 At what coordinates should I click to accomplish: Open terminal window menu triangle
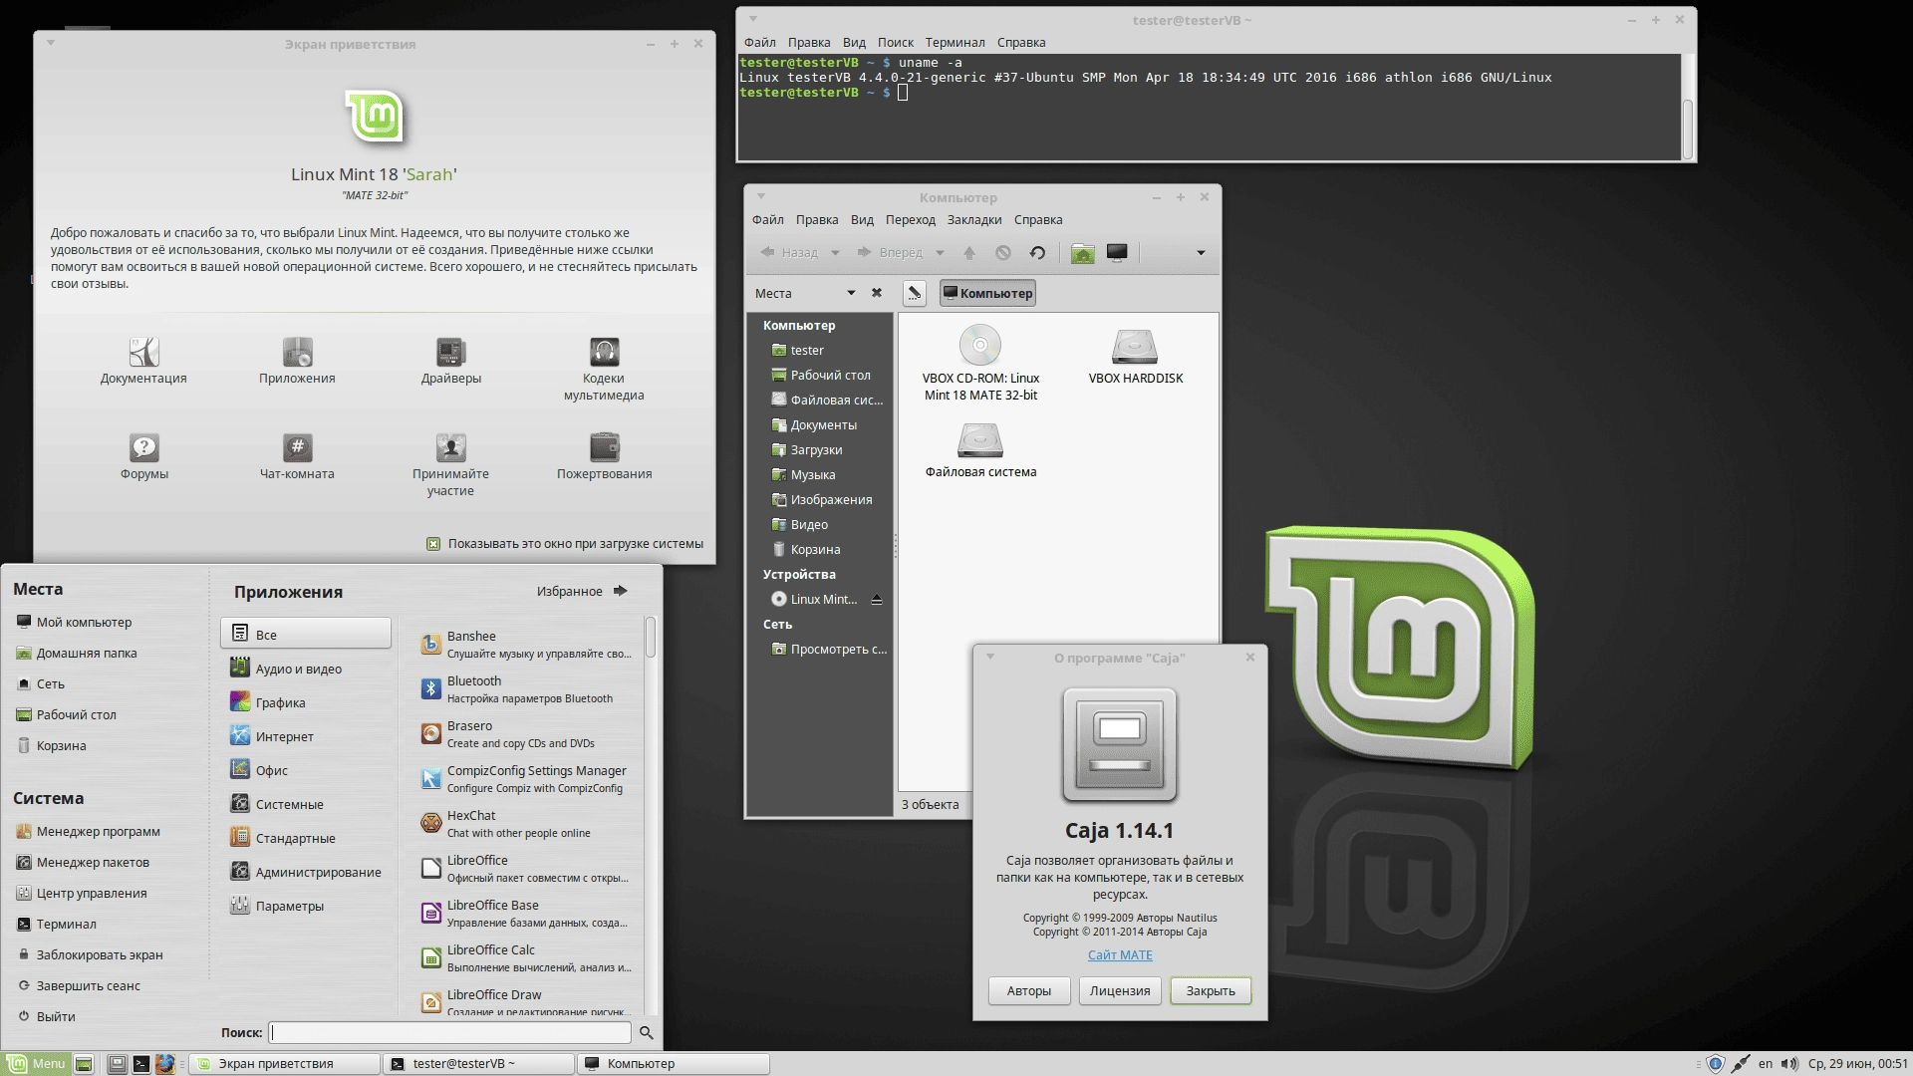pyautogui.click(x=753, y=19)
